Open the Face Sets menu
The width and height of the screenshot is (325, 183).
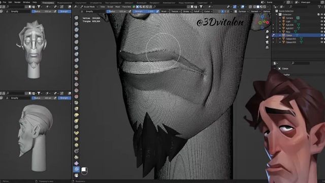(126, 7)
